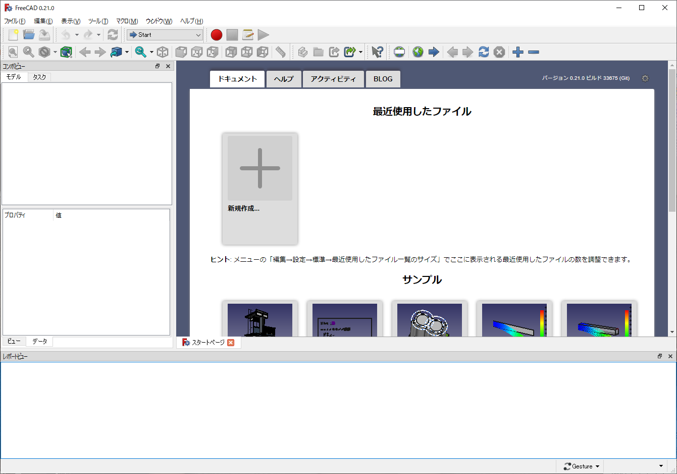Open the ファイル(F) menu
The width and height of the screenshot is (677, 474).
point(15,21)
